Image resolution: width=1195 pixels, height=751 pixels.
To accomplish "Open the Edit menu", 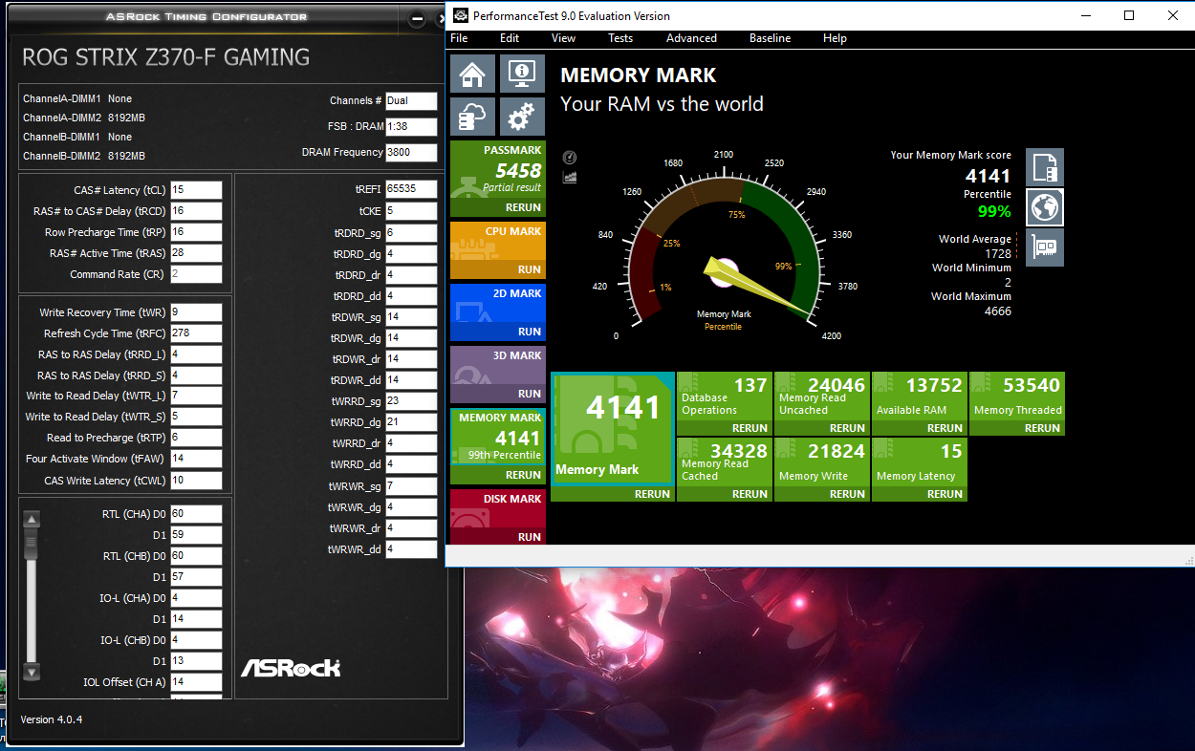I will pos(510,38).
